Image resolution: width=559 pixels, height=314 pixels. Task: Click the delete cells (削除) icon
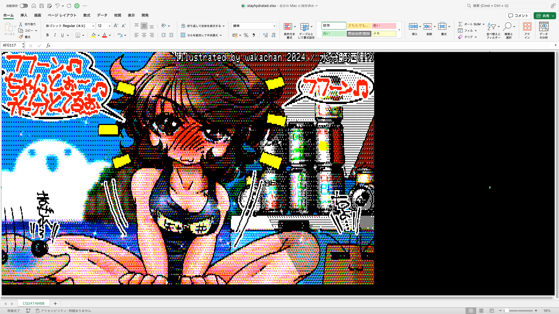click(x=428, y=26)
